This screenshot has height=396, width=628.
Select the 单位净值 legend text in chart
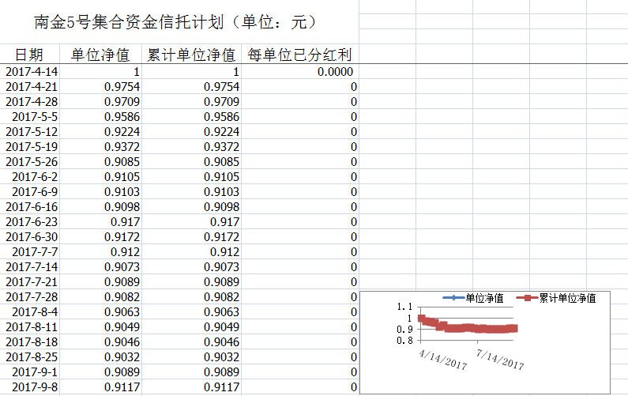tap(484, 298)
